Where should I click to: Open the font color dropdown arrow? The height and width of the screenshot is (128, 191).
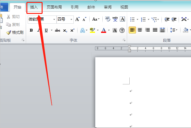point(109,30)
